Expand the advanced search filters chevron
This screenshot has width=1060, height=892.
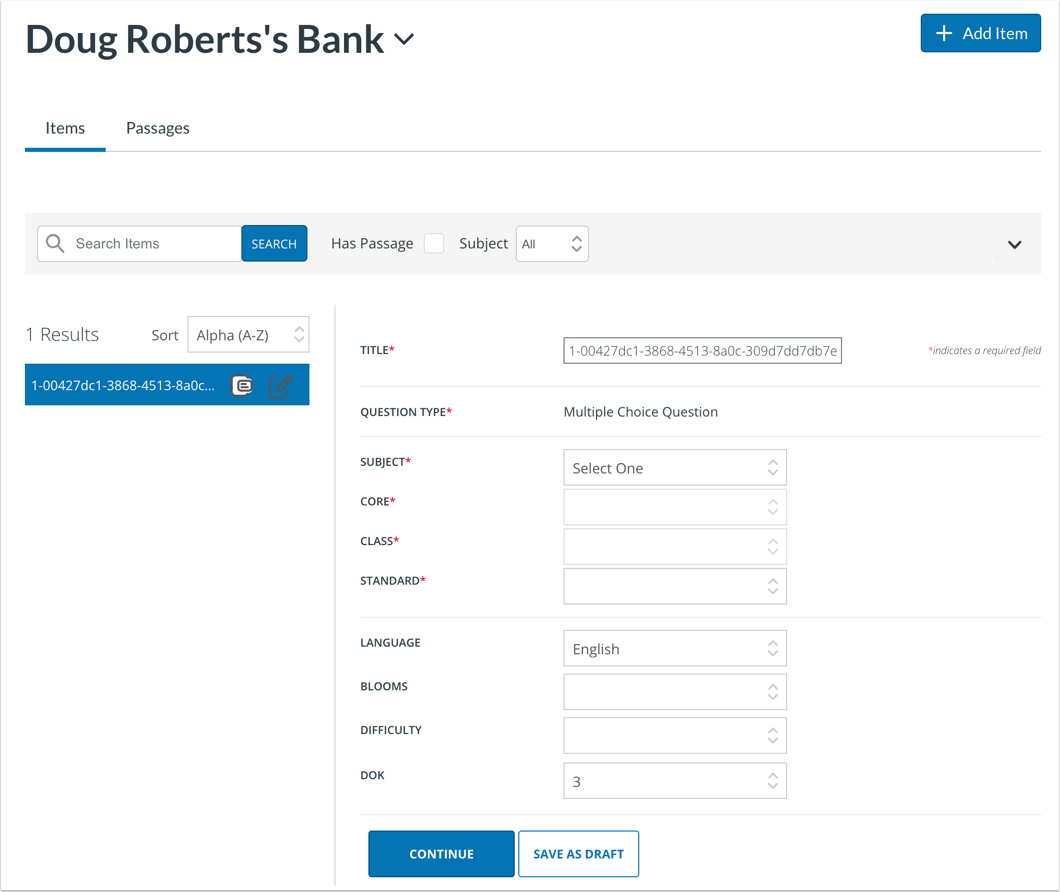tap(1014, 244)
